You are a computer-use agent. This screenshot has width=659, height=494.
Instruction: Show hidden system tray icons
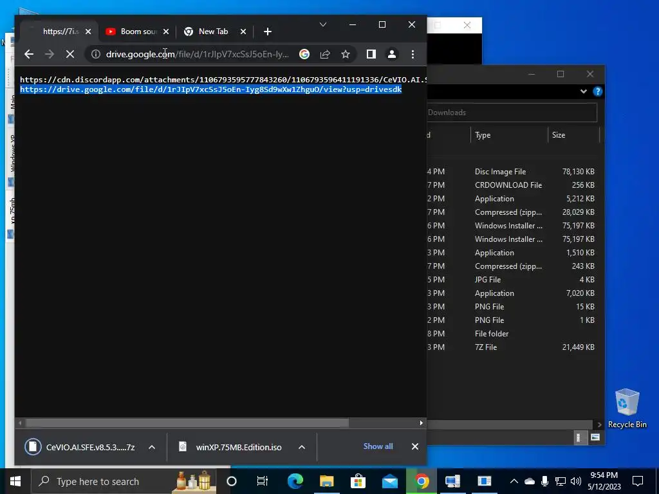pyautogui.click(x=514, y=481)
